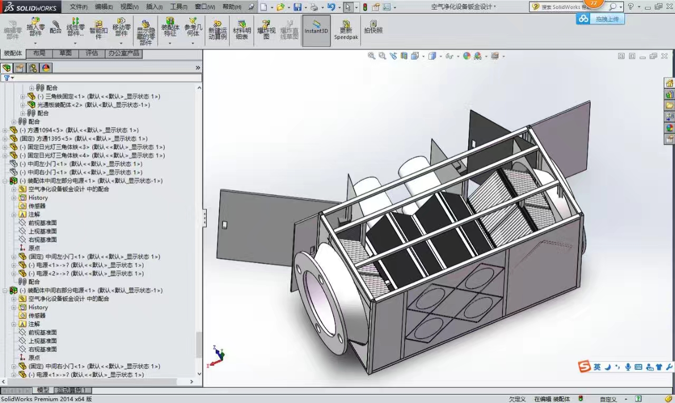Click Show Hidden Components (显示隐藏的零部件)
Screen dimensions: 675x403
[146, 33]
